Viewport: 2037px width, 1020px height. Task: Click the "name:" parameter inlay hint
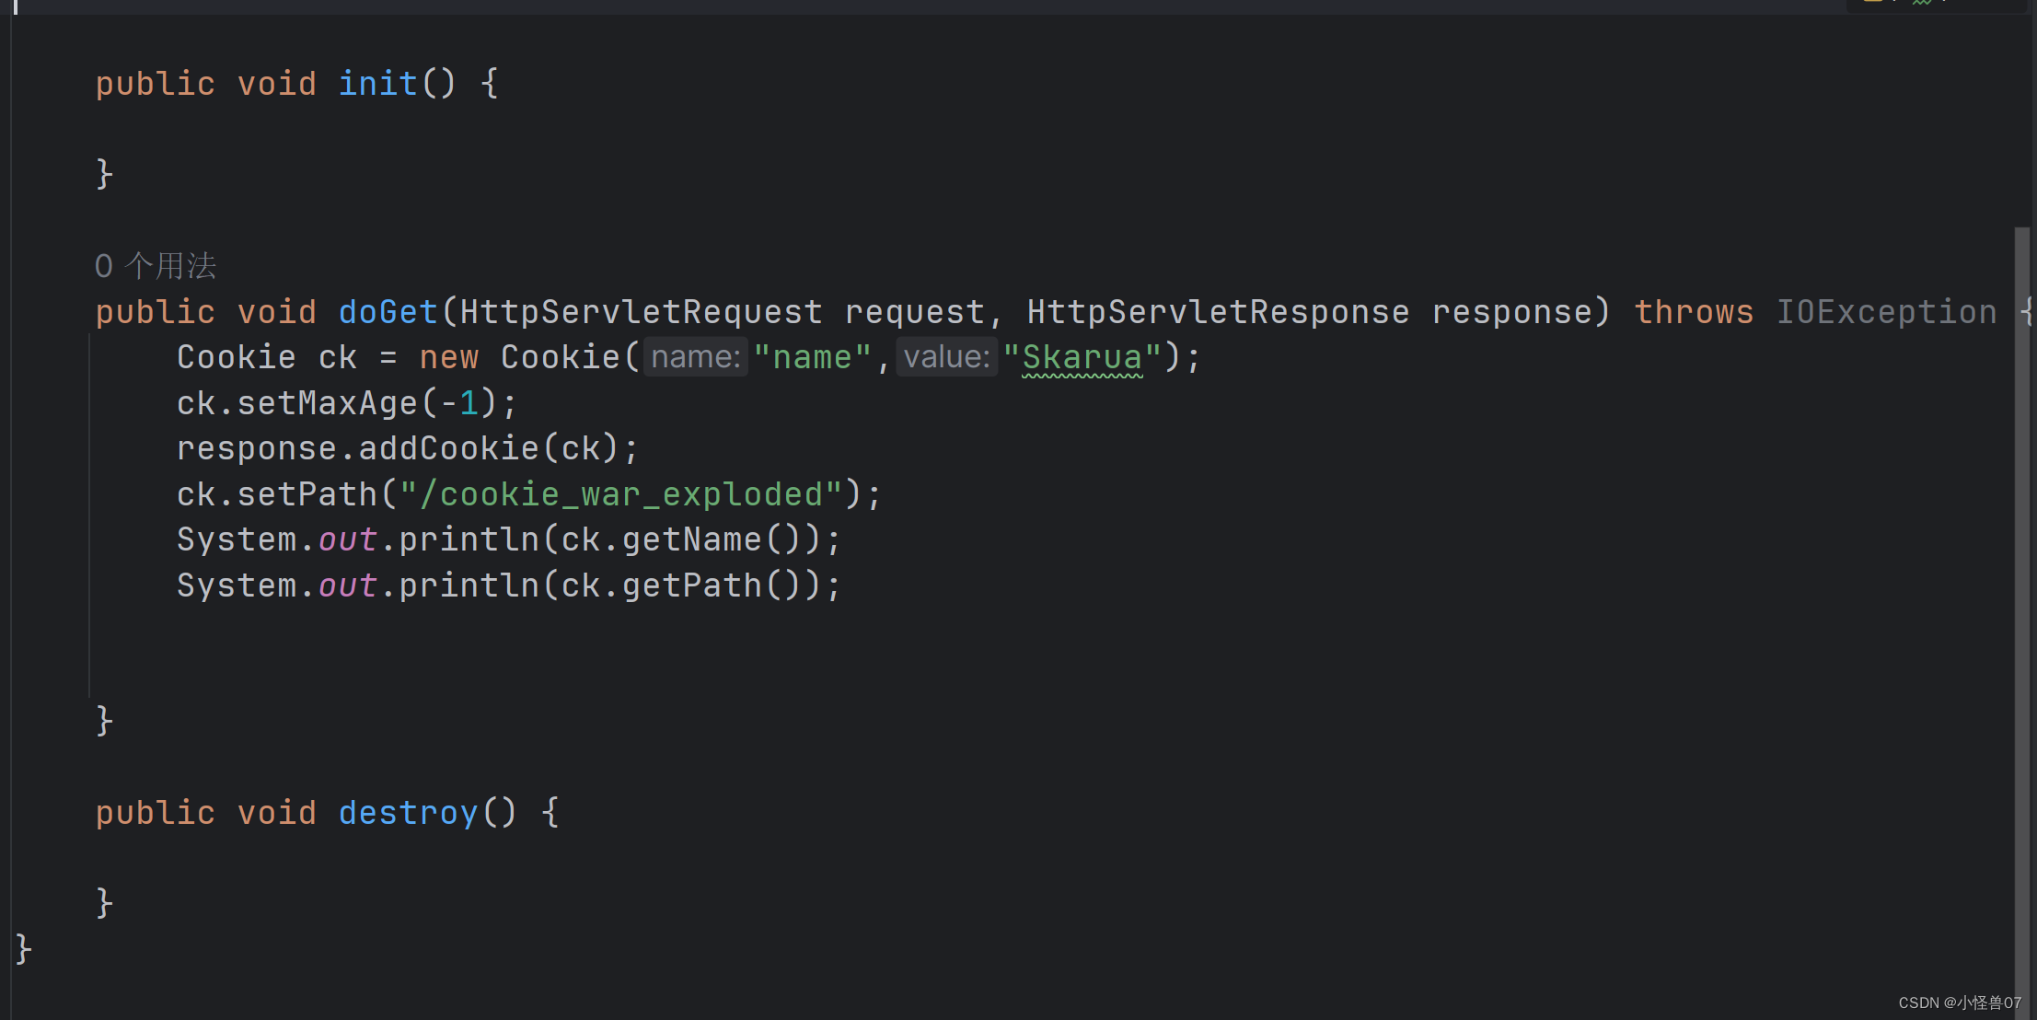tap(695, 356)
